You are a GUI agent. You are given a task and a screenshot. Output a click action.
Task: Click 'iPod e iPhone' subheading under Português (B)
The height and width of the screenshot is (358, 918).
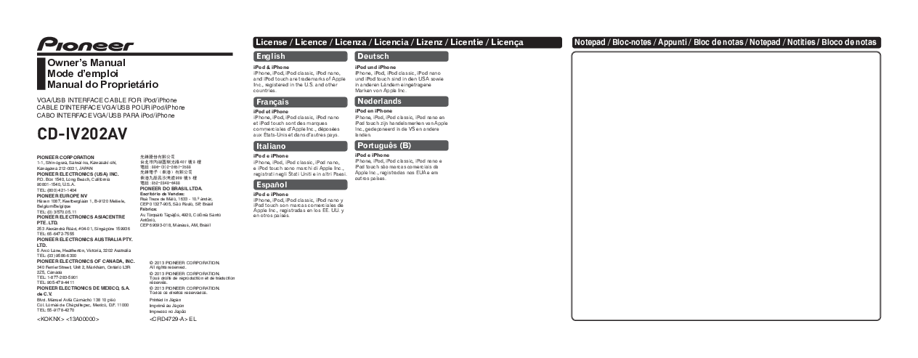pos(372,155)
